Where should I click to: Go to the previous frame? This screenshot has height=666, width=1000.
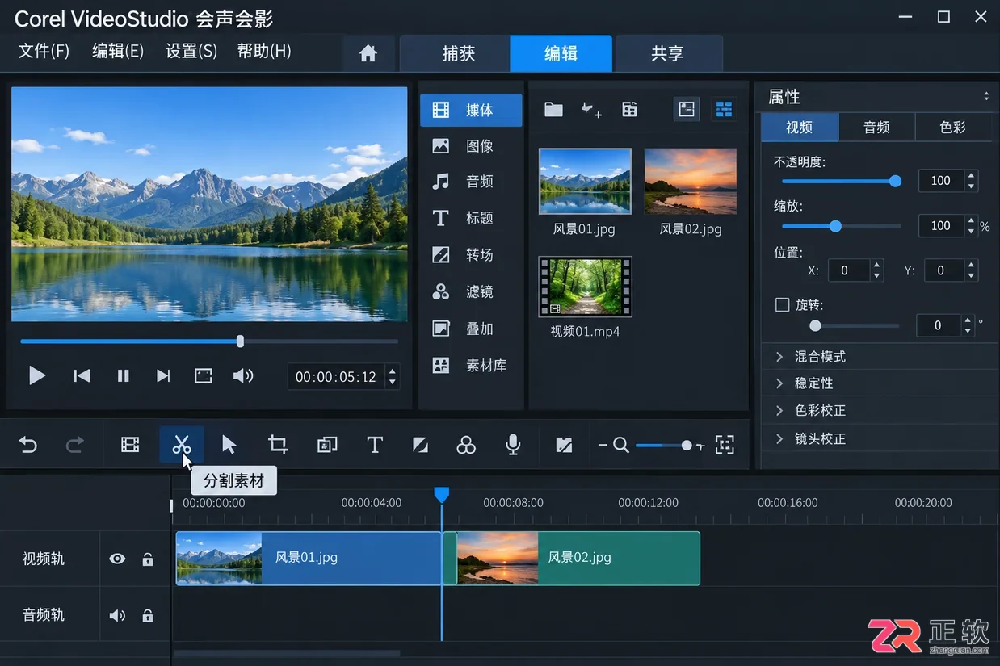coord(82,375)
